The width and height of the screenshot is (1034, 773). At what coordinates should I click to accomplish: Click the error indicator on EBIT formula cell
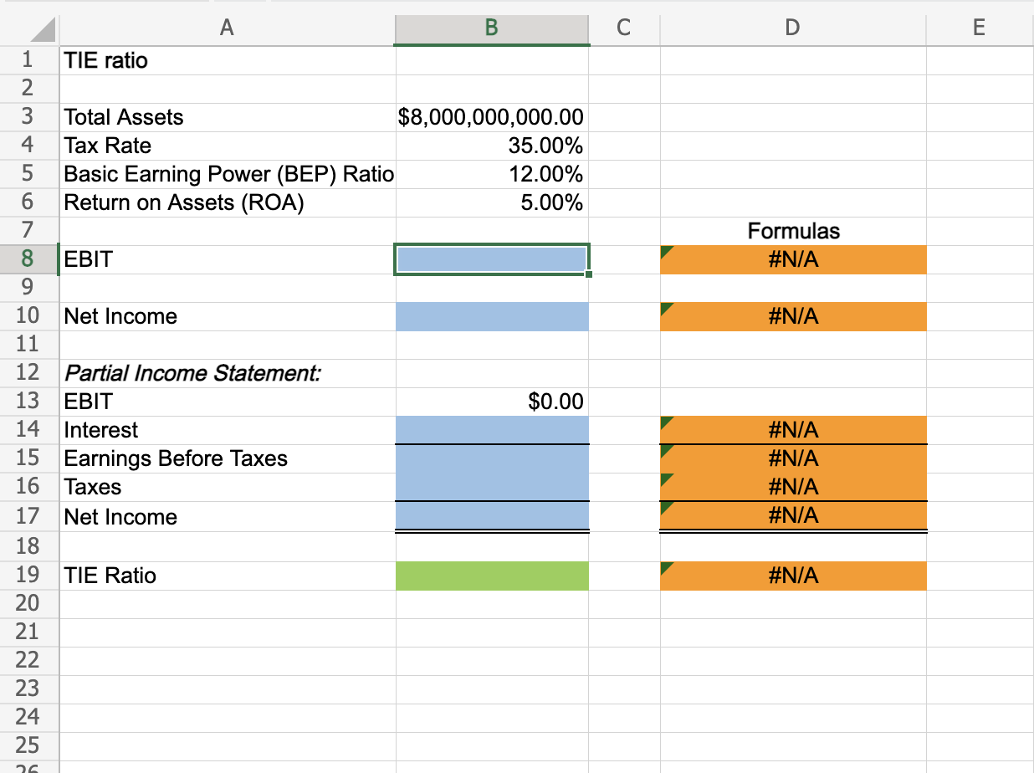[x=667, y=250]
